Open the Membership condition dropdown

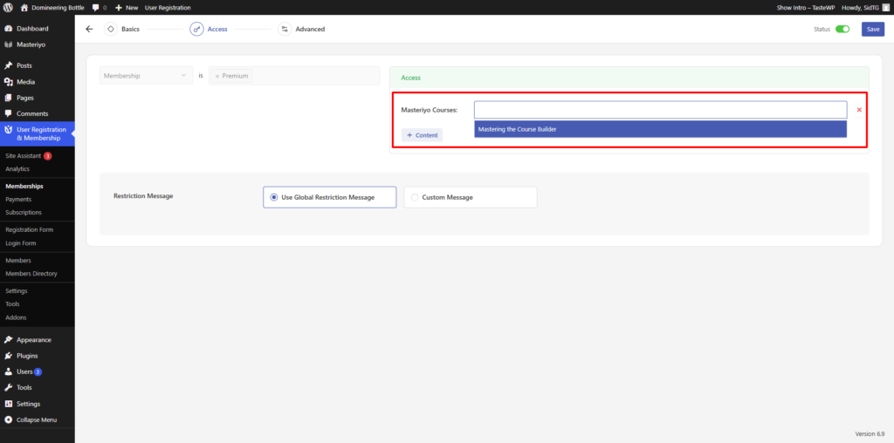coord(146,76)
